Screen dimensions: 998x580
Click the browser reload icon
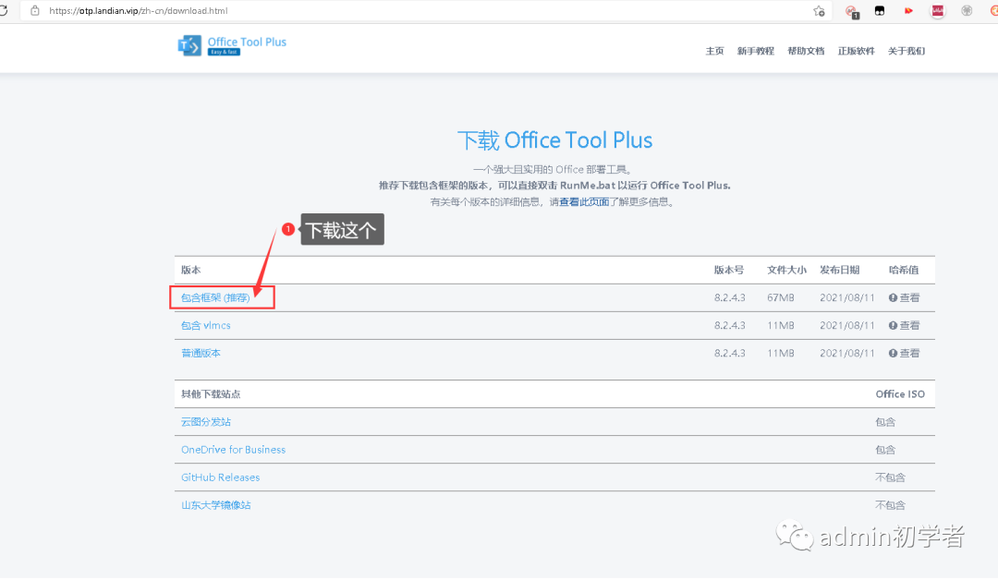(x=3, y=11)
